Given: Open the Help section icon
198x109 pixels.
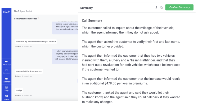Looking at the screenshot, I should click(x=6, y=87).
